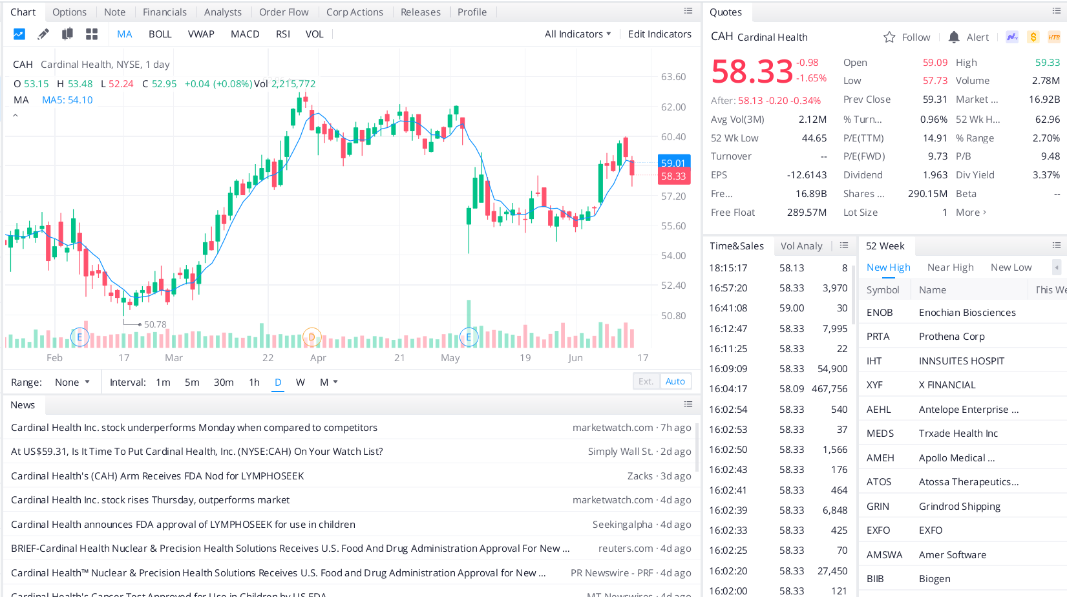Click the scroll arrow beside New Low tab
The width and height of the screenshot is (1067, 597).
coord(1057,267)
